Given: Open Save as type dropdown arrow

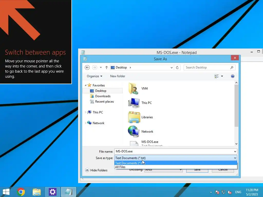Looking at the screenshot, I should coord(235,158).
